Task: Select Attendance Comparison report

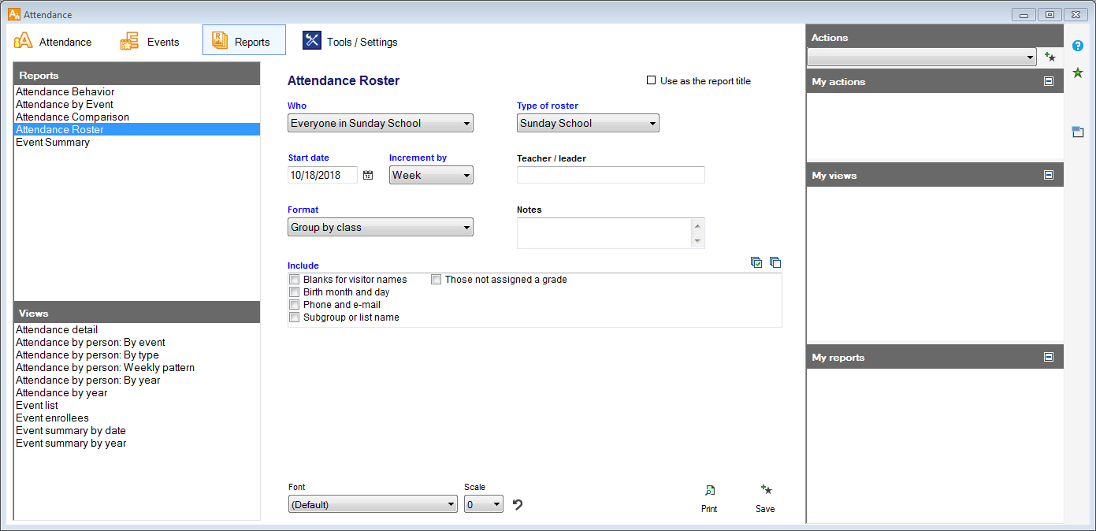Action: (x=72, y=117)
